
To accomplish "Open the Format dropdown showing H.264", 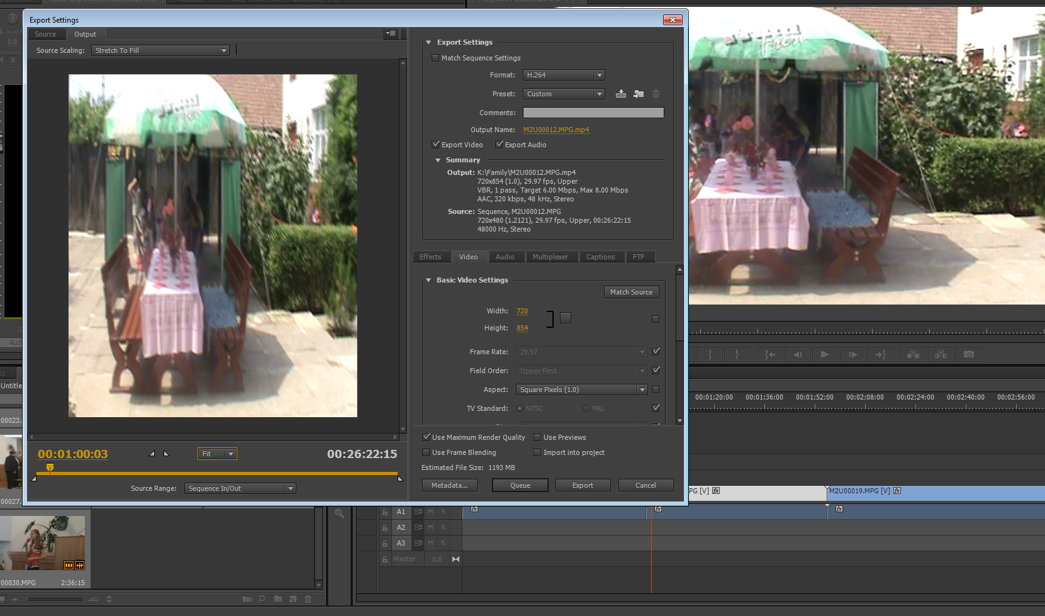I will point(563,75).
